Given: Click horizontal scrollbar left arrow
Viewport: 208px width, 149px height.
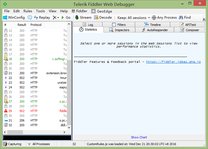Looking at the screenshot, I should click(x=5, y=132).
